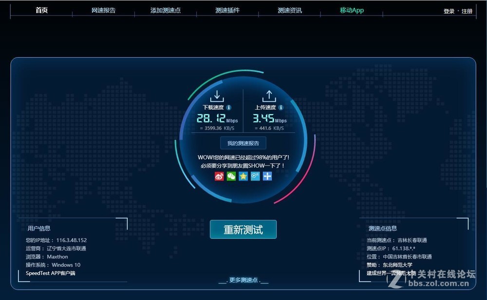Click the 测速点IP 61.138.*.* line
487x300 pixels.
click(391, 248)
